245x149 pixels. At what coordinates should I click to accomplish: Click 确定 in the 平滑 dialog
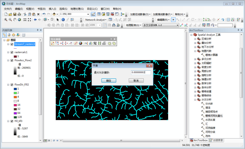(x=109, y=81)
